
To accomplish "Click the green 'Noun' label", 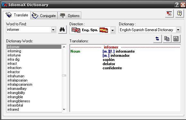I will (x=75, y=51).
